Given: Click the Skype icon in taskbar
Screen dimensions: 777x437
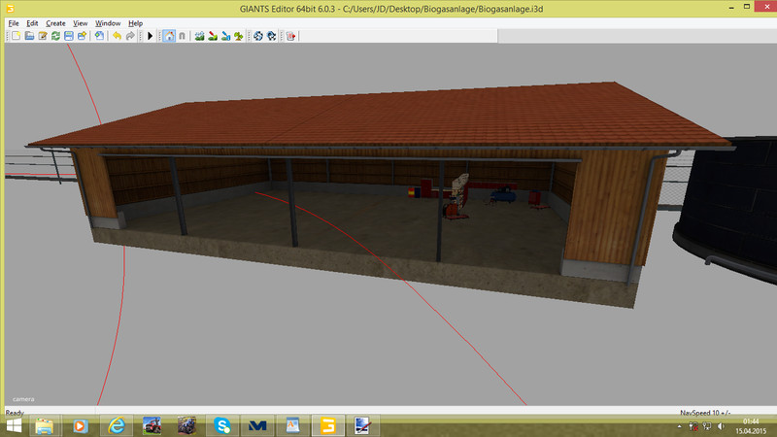Looking at the screenshot, I should tap(221, 425).
